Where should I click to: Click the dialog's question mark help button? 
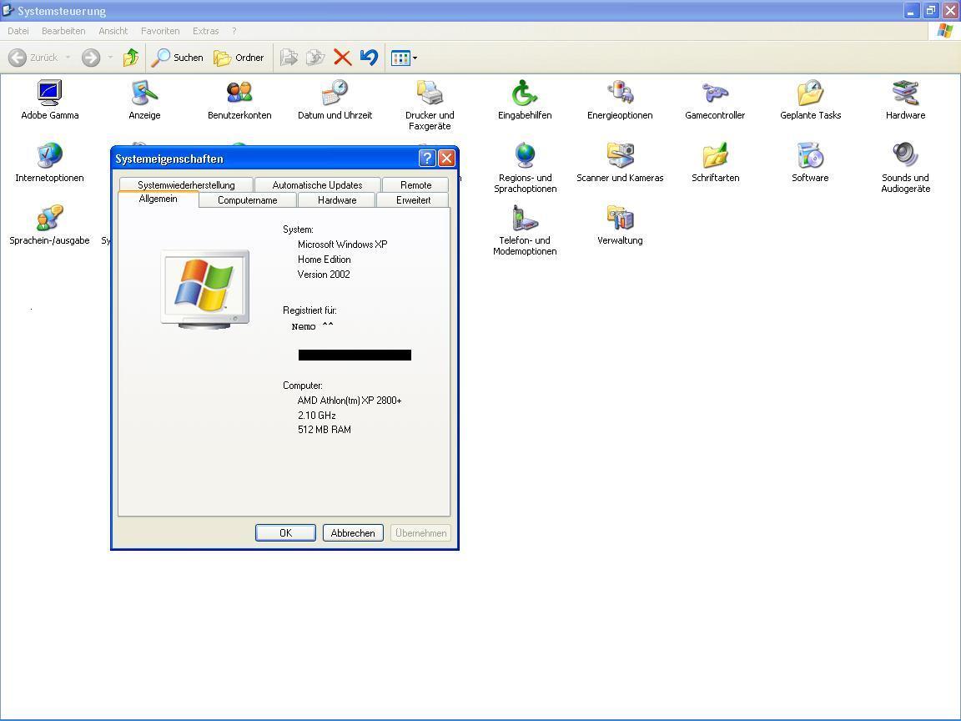pyautogui.click(x=427, y=159)
